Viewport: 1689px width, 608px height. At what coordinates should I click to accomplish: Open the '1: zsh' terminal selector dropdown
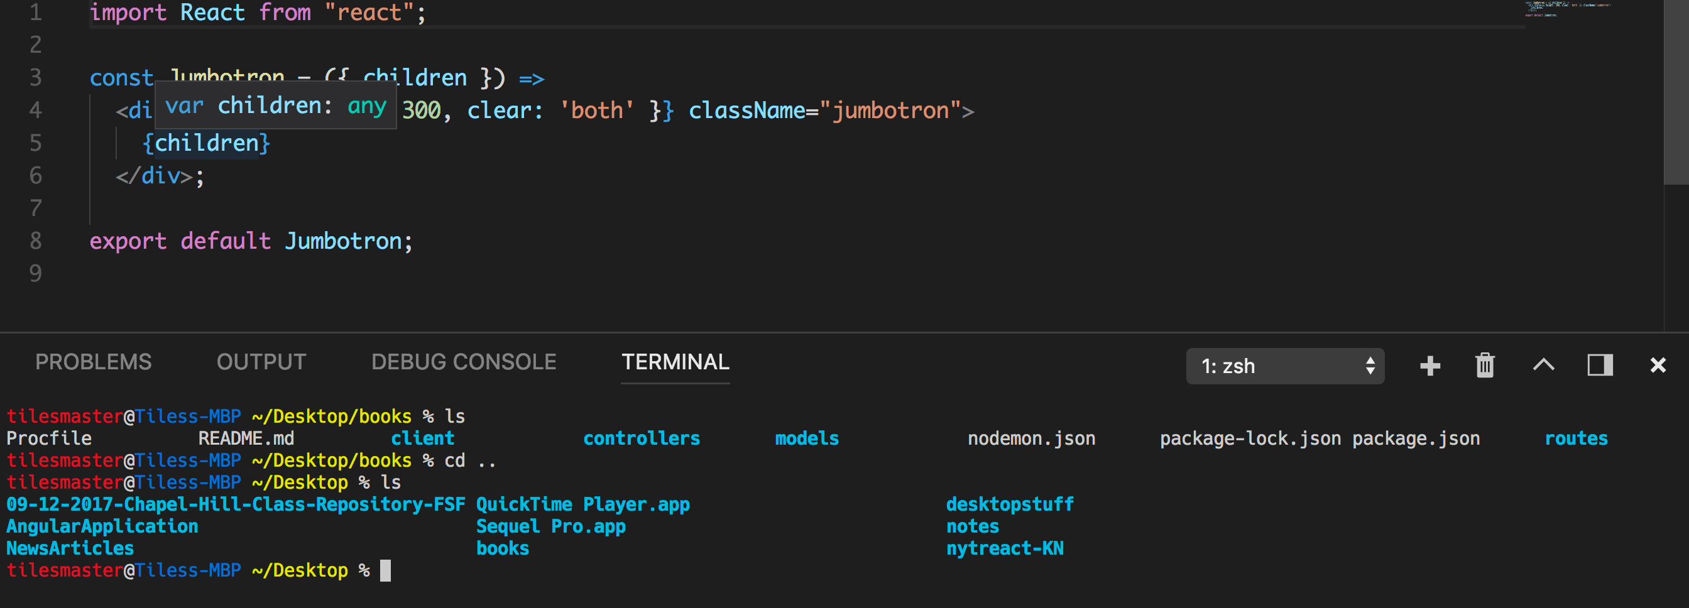(1284, 366)
